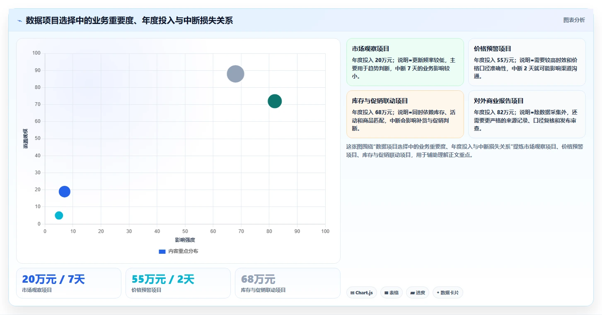The height and width of the screenshot is (315, 602).
Task: Select the dark green bubble in the chart
Action: point(275,101)
